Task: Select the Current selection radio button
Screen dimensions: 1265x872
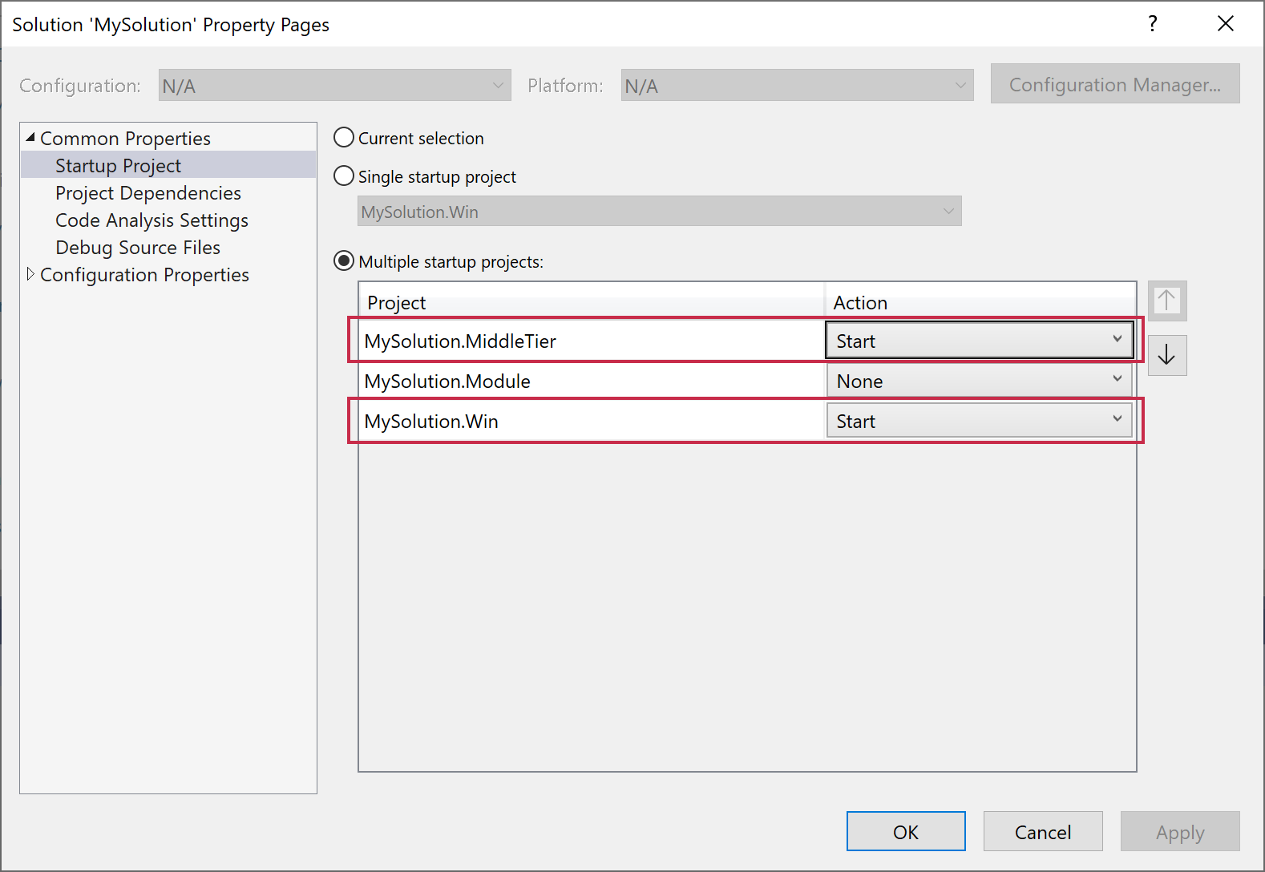Action: [x=344, y=138]
